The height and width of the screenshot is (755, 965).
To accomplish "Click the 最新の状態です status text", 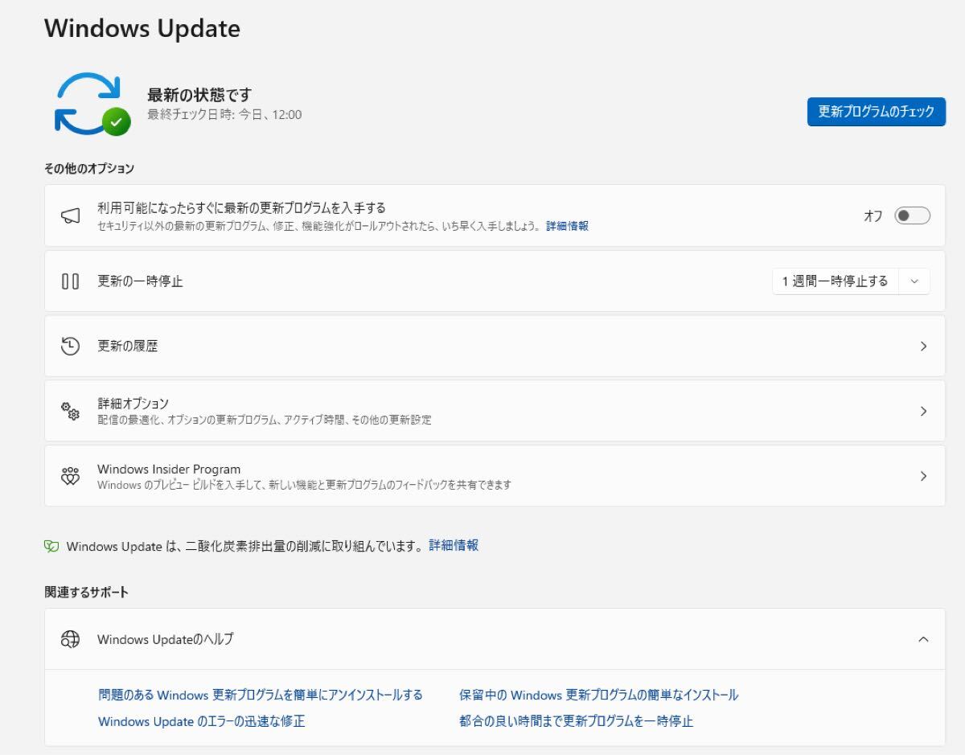I will point(199,95).
